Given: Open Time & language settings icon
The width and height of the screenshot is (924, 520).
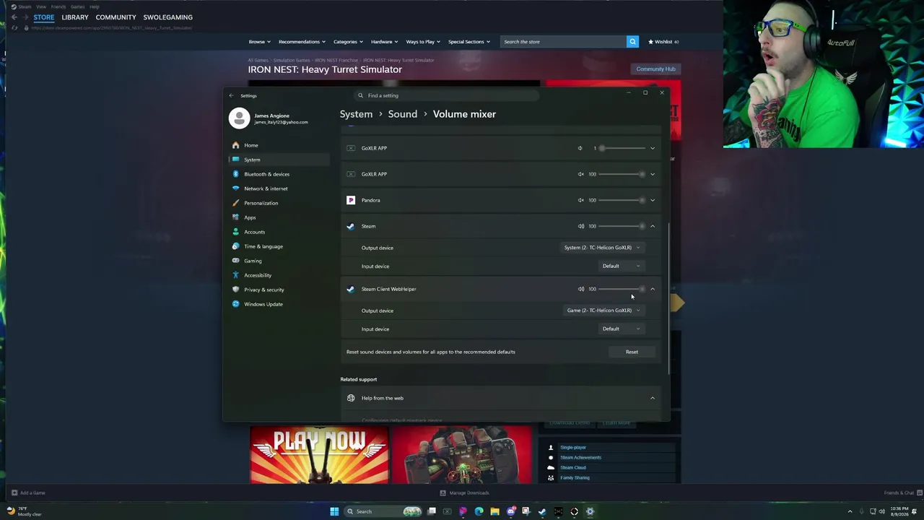Looking at the screenshot, I should pyautogui.click(x=236, y=246).
